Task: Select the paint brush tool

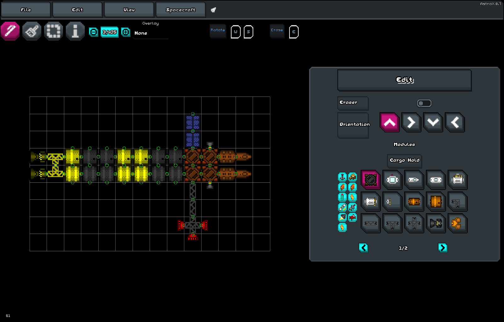Action: 32,31
